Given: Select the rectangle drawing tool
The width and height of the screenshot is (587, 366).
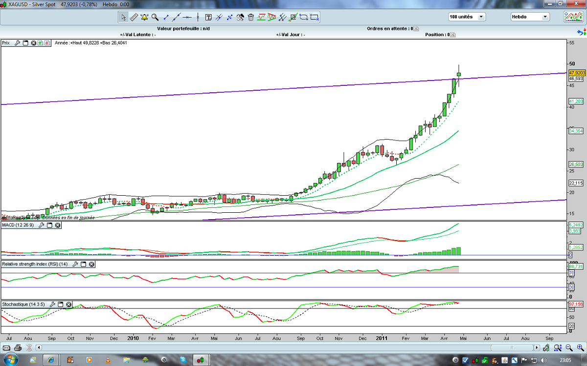Looking at the screenshot, I should click(x=315, y=18).
